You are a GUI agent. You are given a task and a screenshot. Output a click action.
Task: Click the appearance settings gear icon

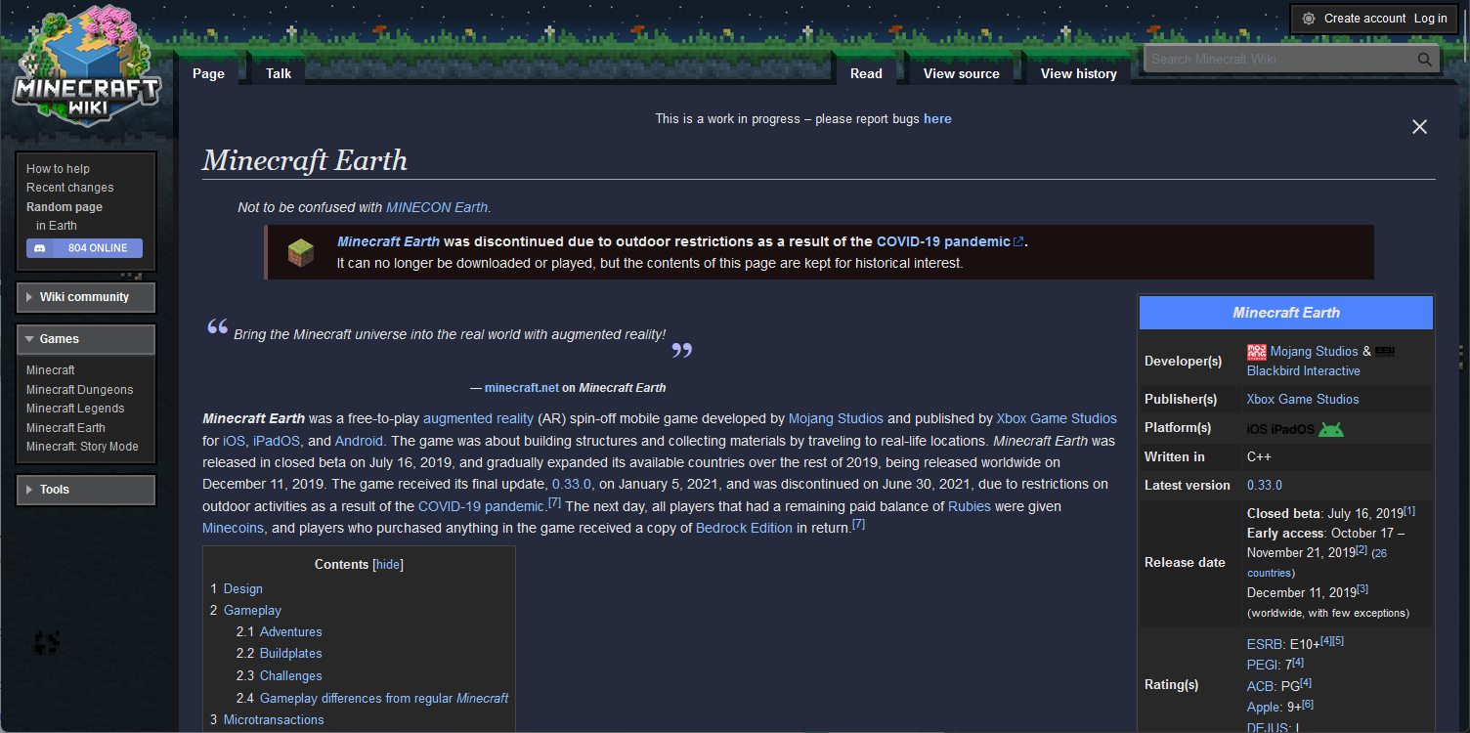pyautogui.click(x=1309, y=19)
